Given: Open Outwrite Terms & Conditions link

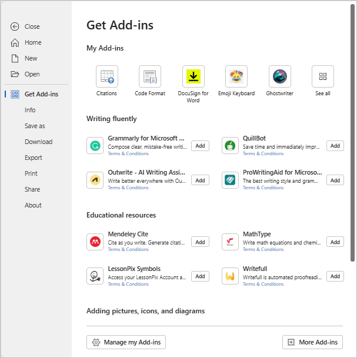Looking at the screenshot, I should click(x=128, y=188).
